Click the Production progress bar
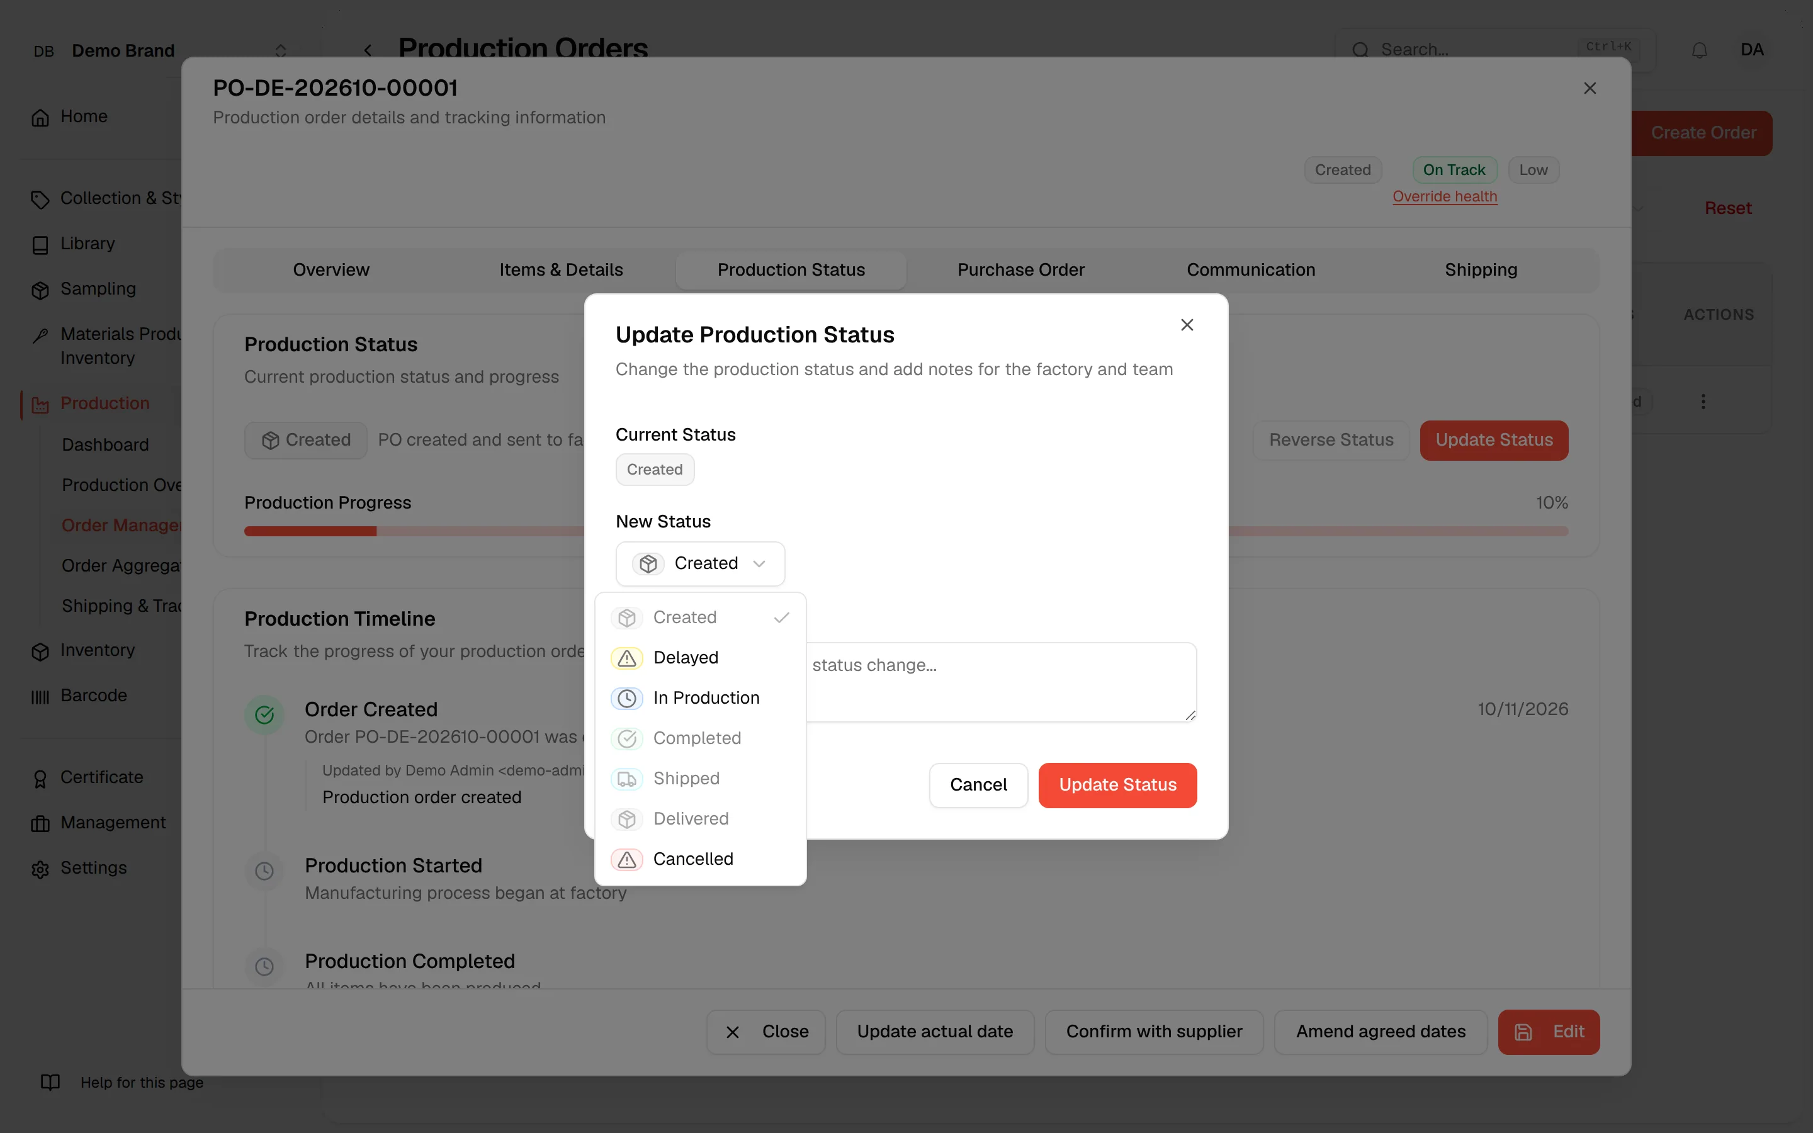 tap(906, 531)
